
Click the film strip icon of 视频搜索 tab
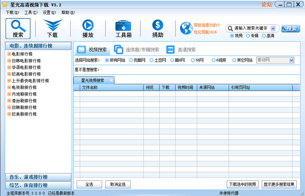click(x=81, y=50)
